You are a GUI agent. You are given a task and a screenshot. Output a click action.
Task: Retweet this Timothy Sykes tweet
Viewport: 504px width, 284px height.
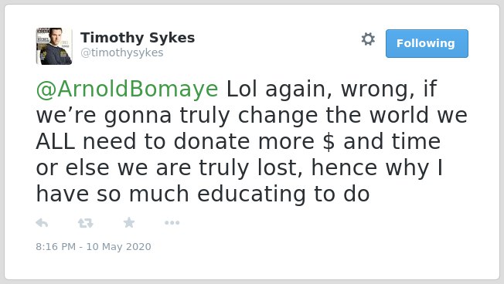(x=86, y=223)
